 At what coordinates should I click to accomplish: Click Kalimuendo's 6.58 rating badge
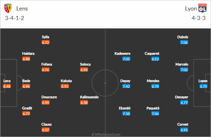(84, 102)
